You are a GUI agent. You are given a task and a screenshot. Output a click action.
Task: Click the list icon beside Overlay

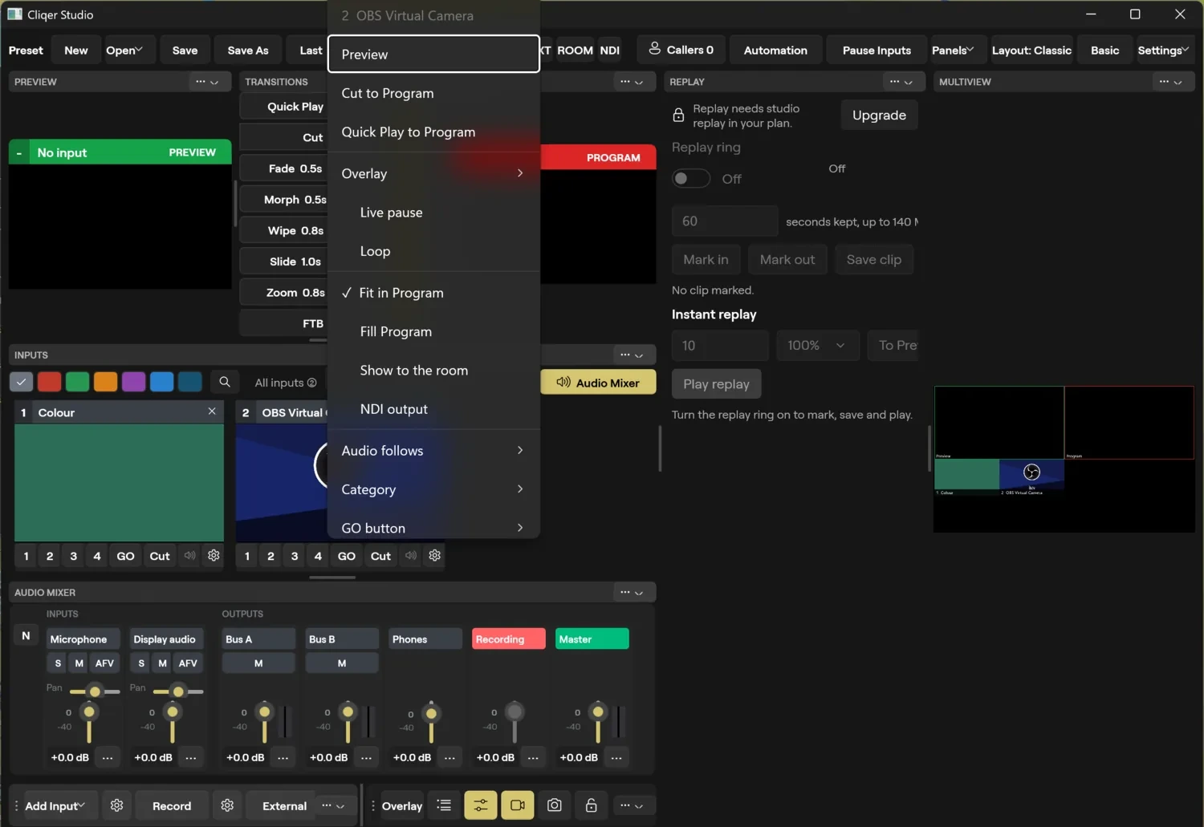tap(444, 805)
